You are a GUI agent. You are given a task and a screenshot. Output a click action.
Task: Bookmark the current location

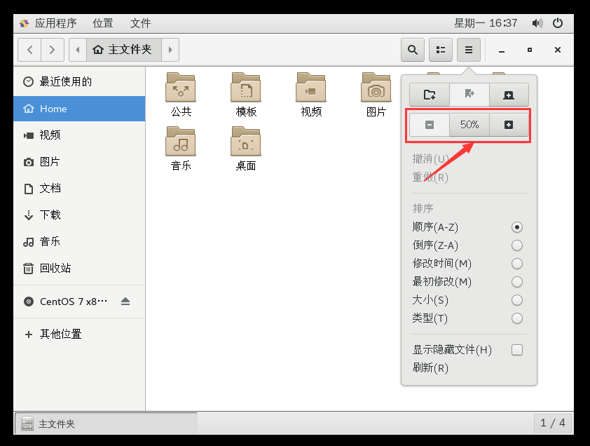click(x=469, y=94)
